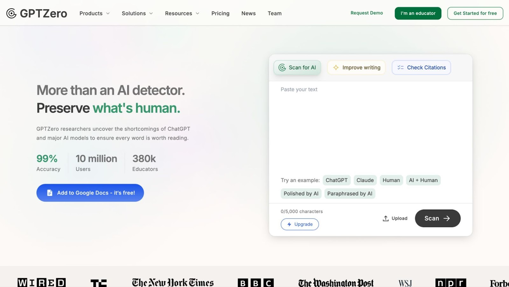The width and height of the screenshot is (509, 287).
Task: Try the AI + Human example
Action: point(423,180)
